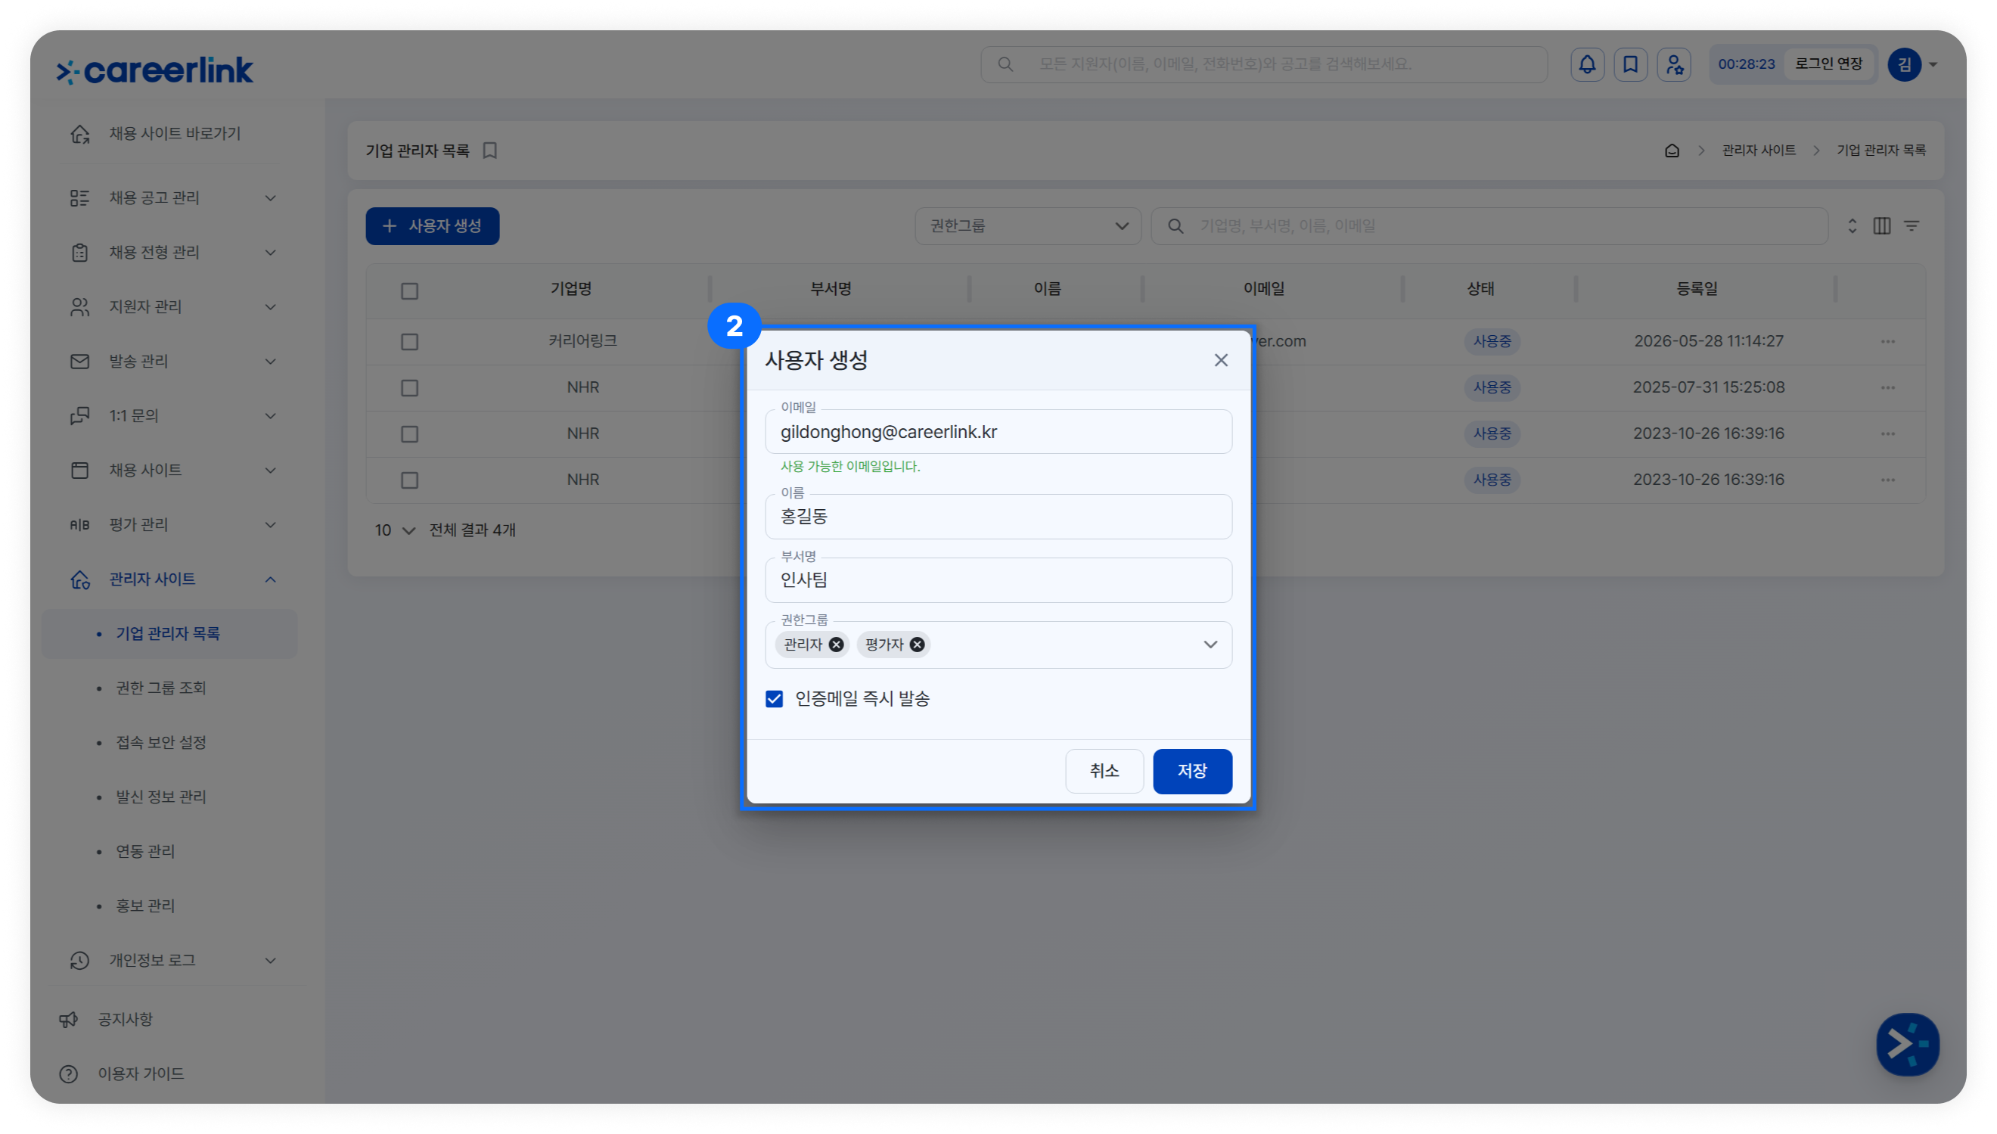1997x1134 pixels.
Task: Click the sort arrows icon in the table toolbar
Action: [1853, 226]
